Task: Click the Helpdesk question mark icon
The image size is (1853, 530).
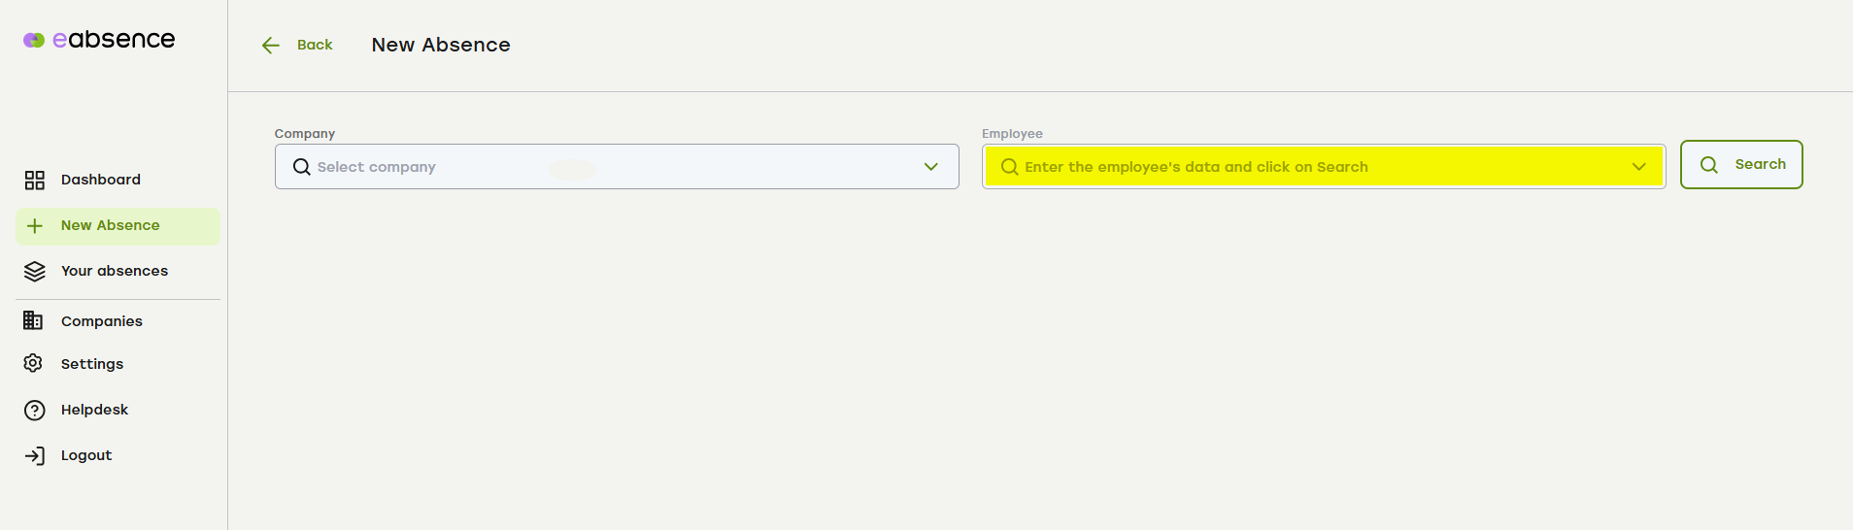Action: click(x=35, y=410)
